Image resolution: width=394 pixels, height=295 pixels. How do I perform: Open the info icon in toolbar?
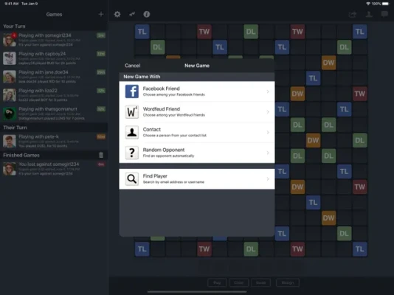(x=147, y=14)
